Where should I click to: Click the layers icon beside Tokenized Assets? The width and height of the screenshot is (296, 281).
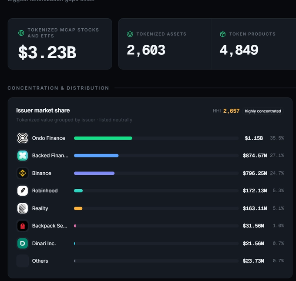point(130,34)
